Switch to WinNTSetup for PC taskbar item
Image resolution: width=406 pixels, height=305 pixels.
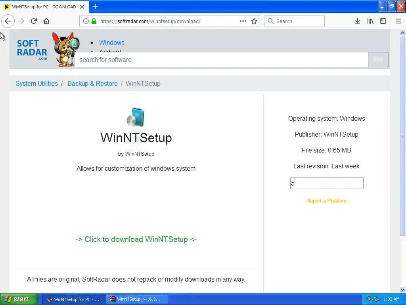pos(73,299)
